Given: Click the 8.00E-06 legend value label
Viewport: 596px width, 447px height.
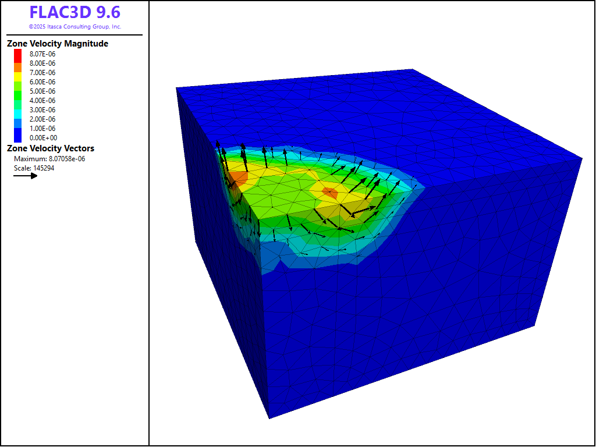Looking at the screenshot, I should [x=42, y=63].
